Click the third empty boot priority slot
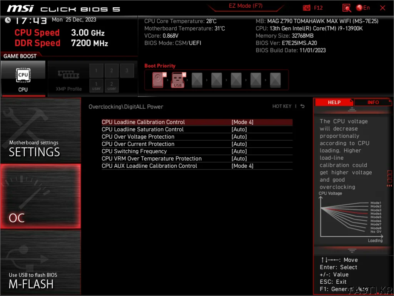Viewport: 394px width, 296px height. (x=236, y=80)
